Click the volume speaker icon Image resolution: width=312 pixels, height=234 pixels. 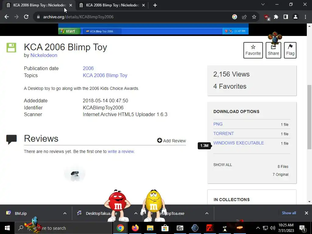click(x=273, y=228)
